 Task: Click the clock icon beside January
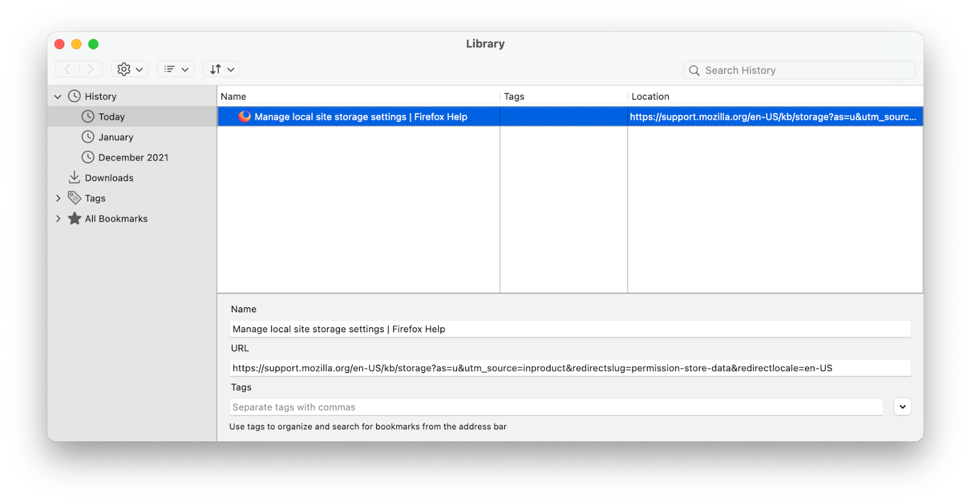click(x=88, y=137)
